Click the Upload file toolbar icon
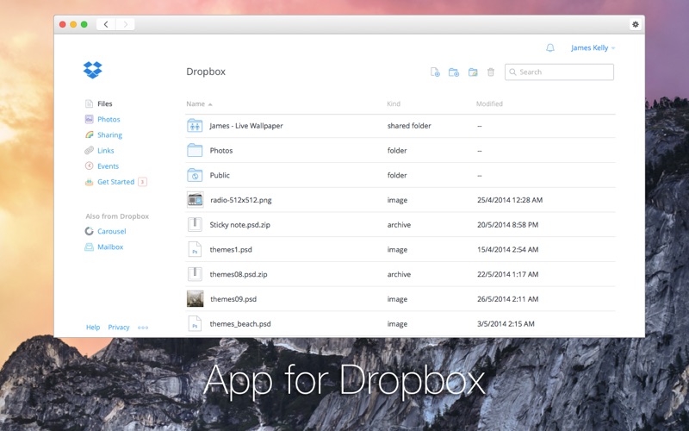This screenshot has width=689, height=431. pyautogui.click(x=435, y=72)
